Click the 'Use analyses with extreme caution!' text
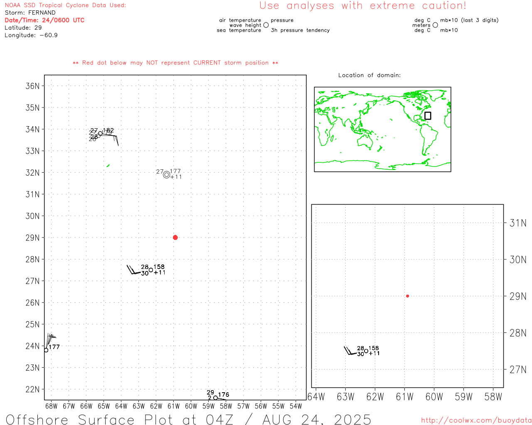The width and height of the screenshot is (532, 425). click(x=363, y=6)
